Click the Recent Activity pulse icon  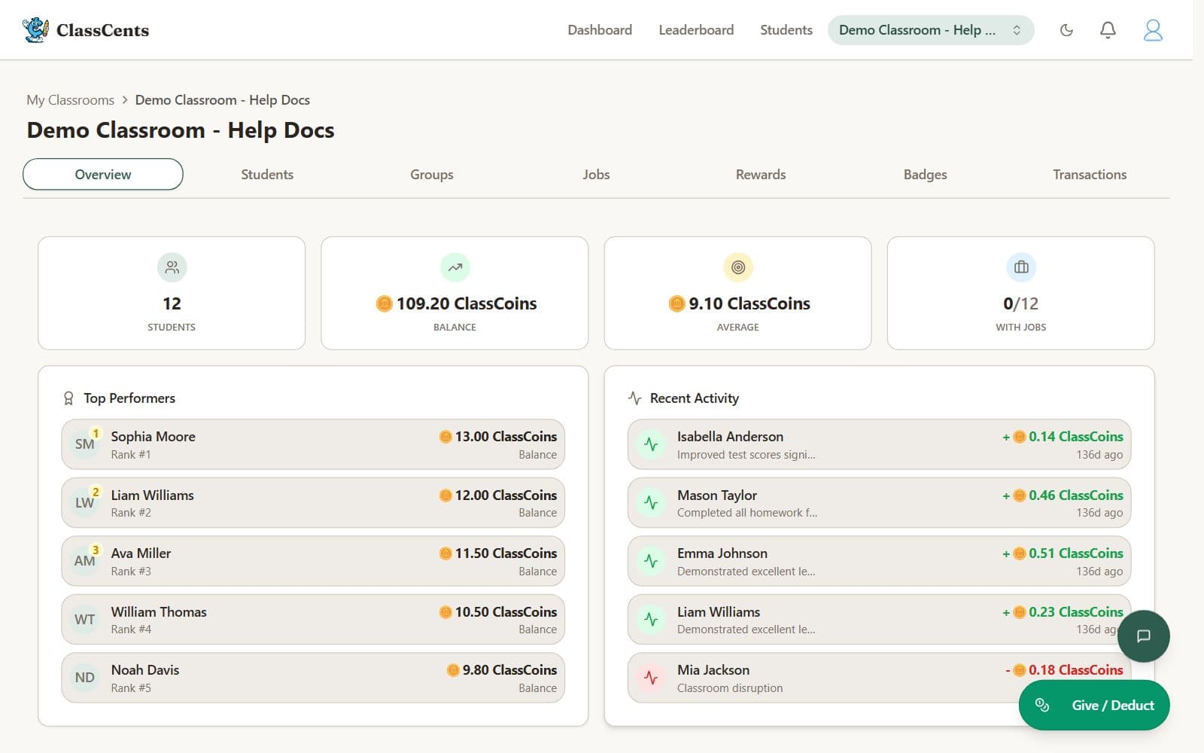point(635,398)
